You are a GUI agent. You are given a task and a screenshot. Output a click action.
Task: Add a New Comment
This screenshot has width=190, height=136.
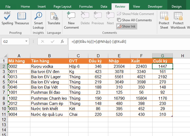71,20
